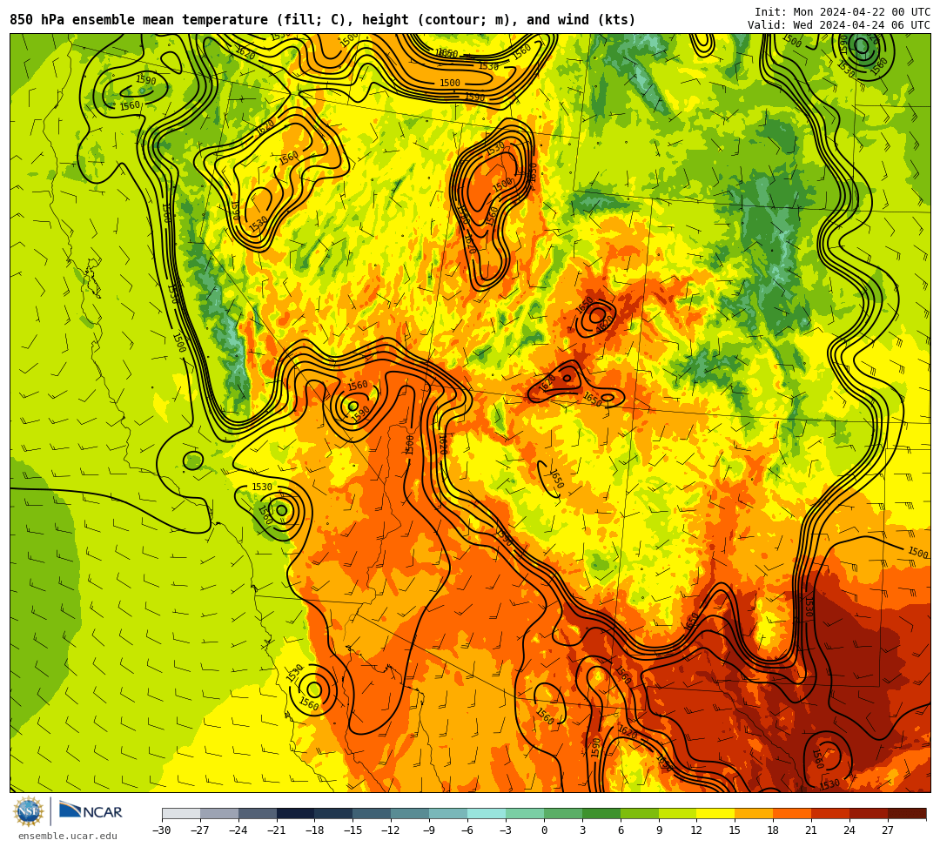The image size is (940, 847).
Task: Click the colorbar swatch between -21 and -18
Action: (x=296, y=813)
